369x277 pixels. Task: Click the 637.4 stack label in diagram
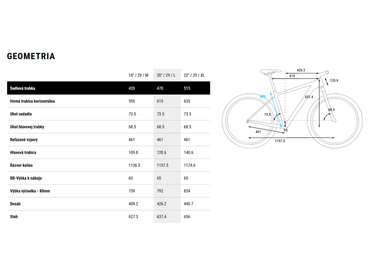309,97
